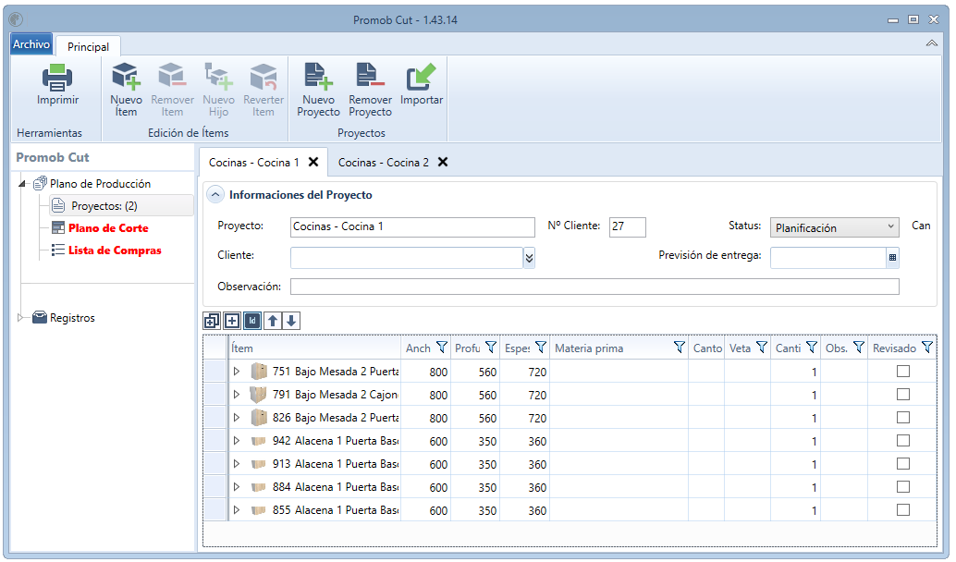956x562 pixels.
Task: Toggle the Id button above the table
Action: pos(251,321)
